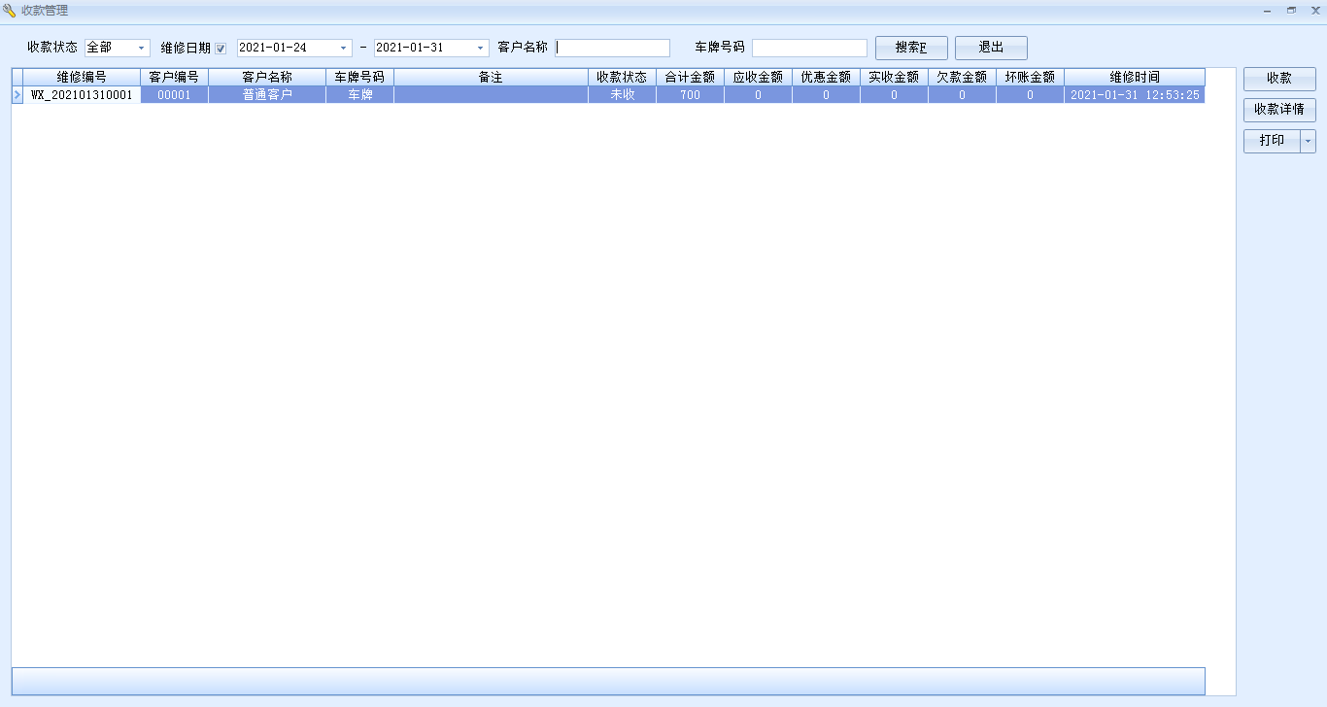
Task: Click the 应收金额 column header
Action: 758,77
